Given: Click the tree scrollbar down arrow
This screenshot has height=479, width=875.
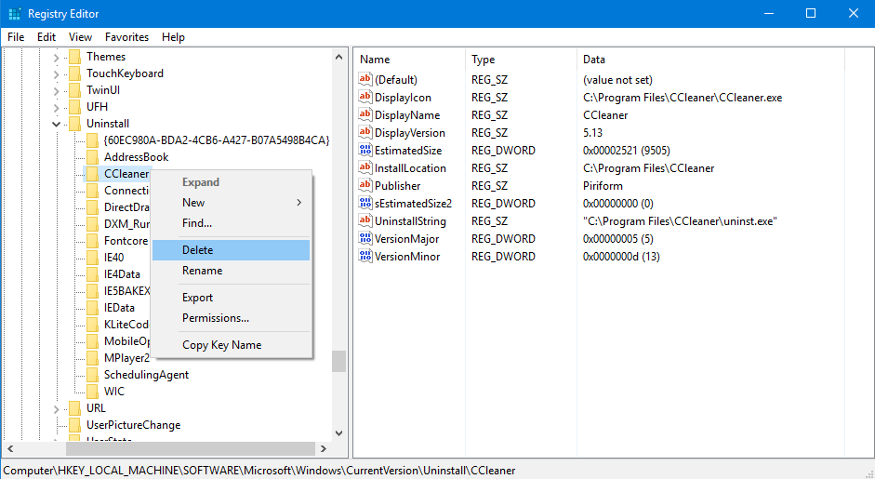Looking at the screenshot, I should pyautogui.click(x=338, y=433).
